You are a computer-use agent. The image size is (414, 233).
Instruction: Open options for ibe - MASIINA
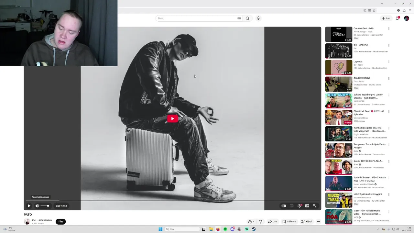389,45
